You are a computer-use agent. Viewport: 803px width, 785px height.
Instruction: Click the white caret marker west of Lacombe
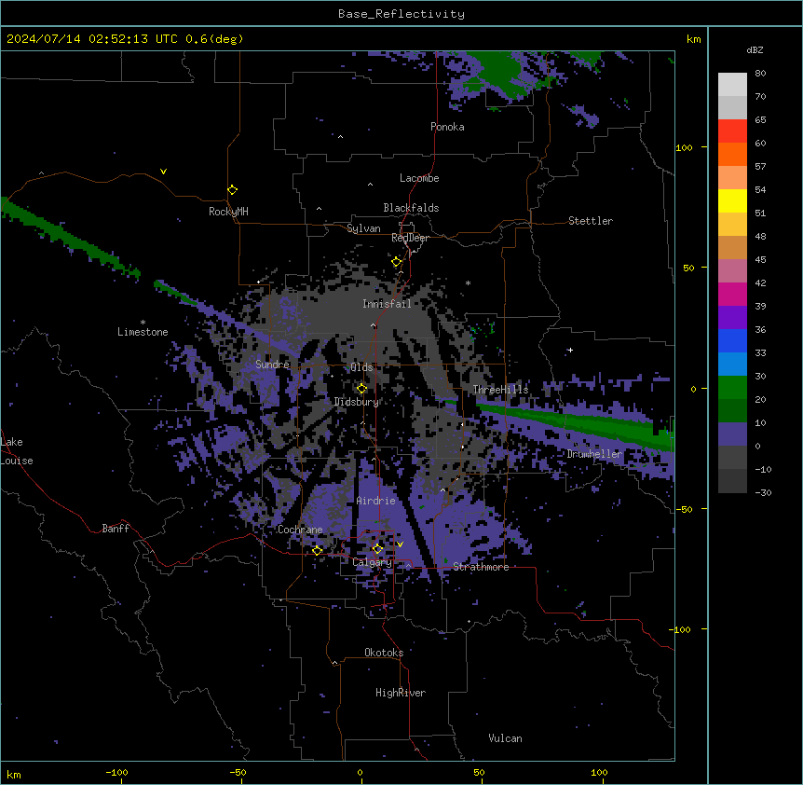(x=370, y=184)
